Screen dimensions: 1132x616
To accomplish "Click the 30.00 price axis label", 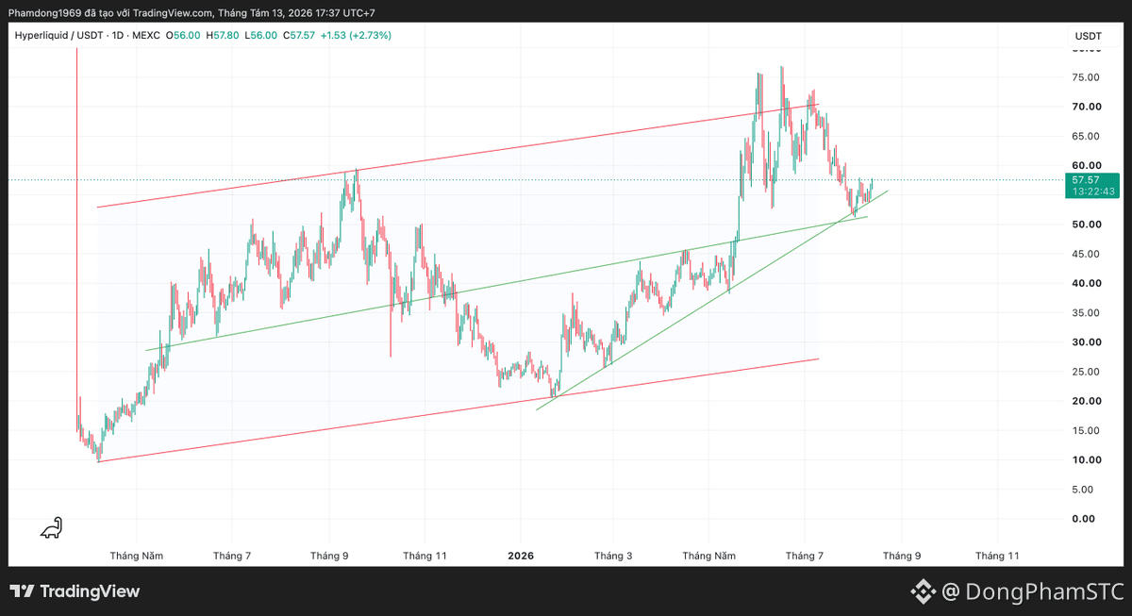I will (1088, 342).
